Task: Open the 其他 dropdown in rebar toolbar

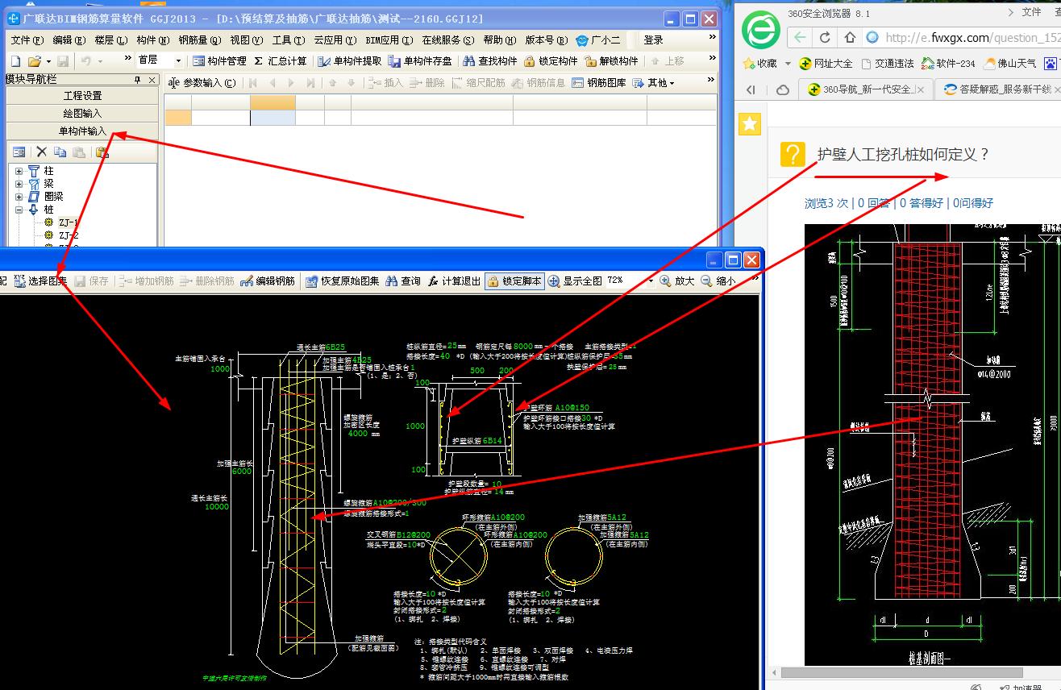Action: click(653, 82)
